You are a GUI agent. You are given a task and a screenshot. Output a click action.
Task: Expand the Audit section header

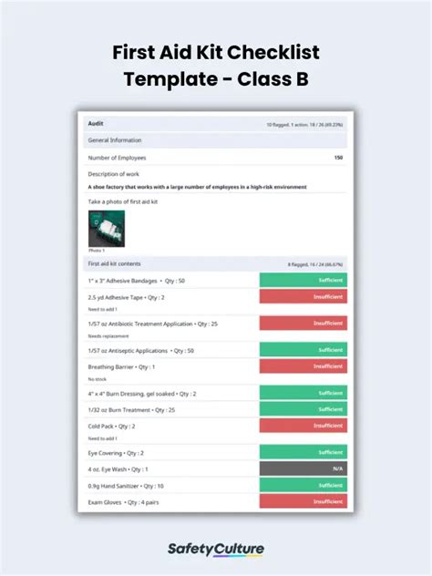coord(215,124)
